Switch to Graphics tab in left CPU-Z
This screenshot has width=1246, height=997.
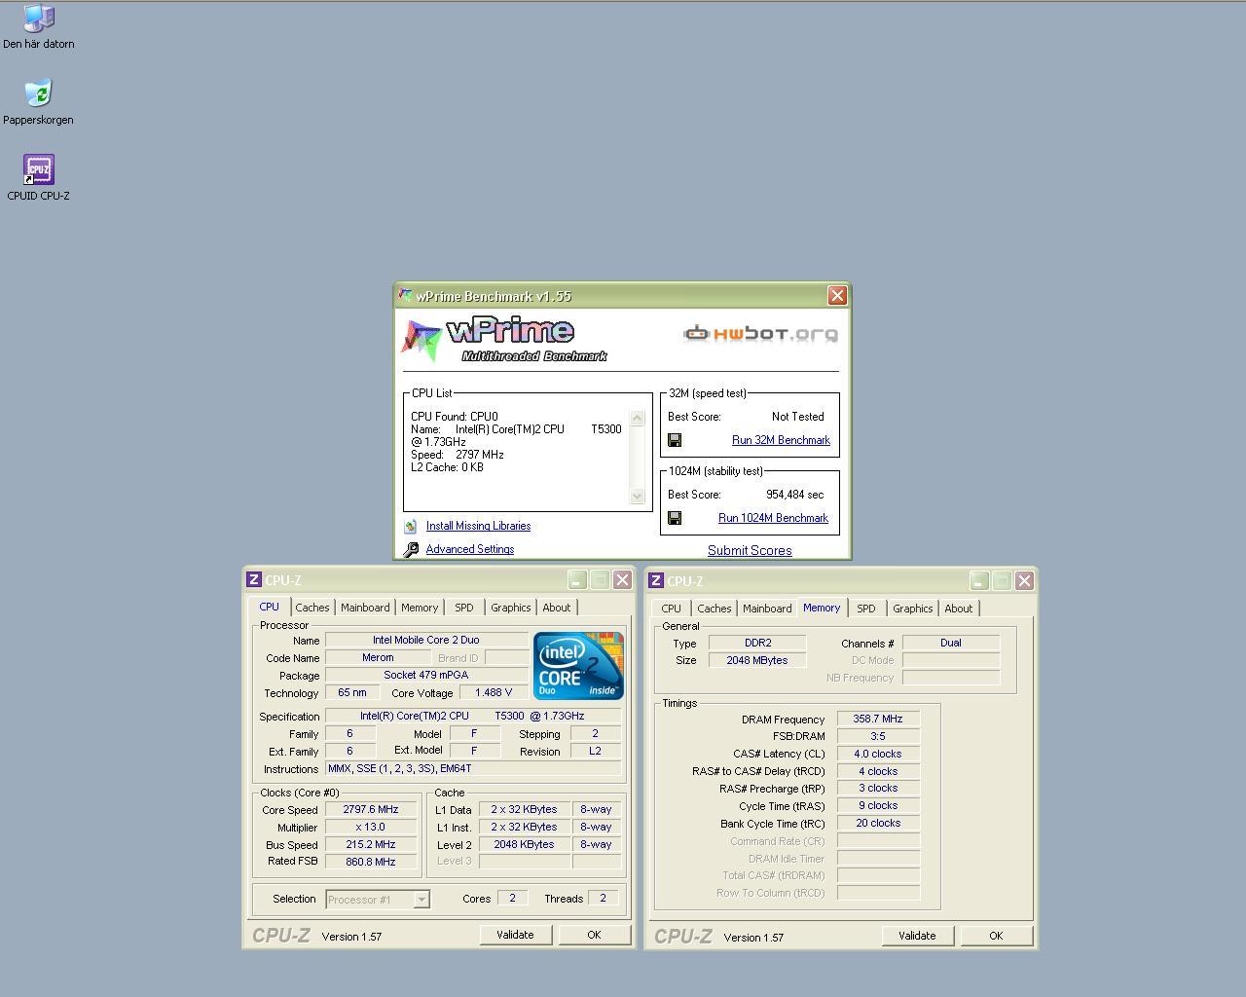click(511, 608)
